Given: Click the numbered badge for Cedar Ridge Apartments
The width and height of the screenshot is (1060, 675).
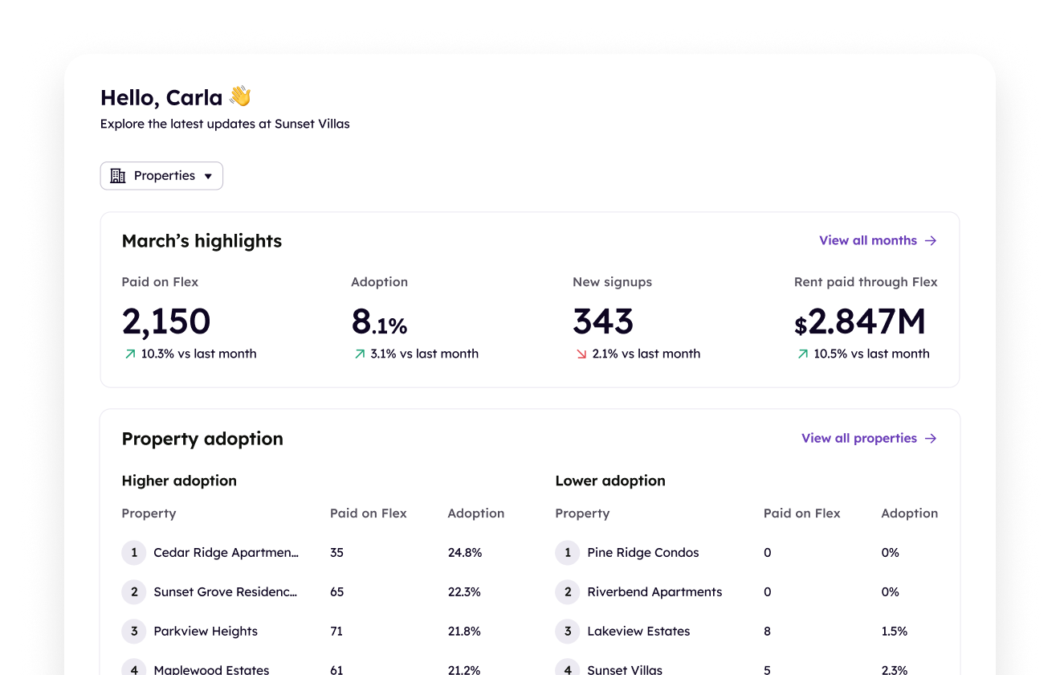Looking at the screenshot, I should click(x=133, y=553).
